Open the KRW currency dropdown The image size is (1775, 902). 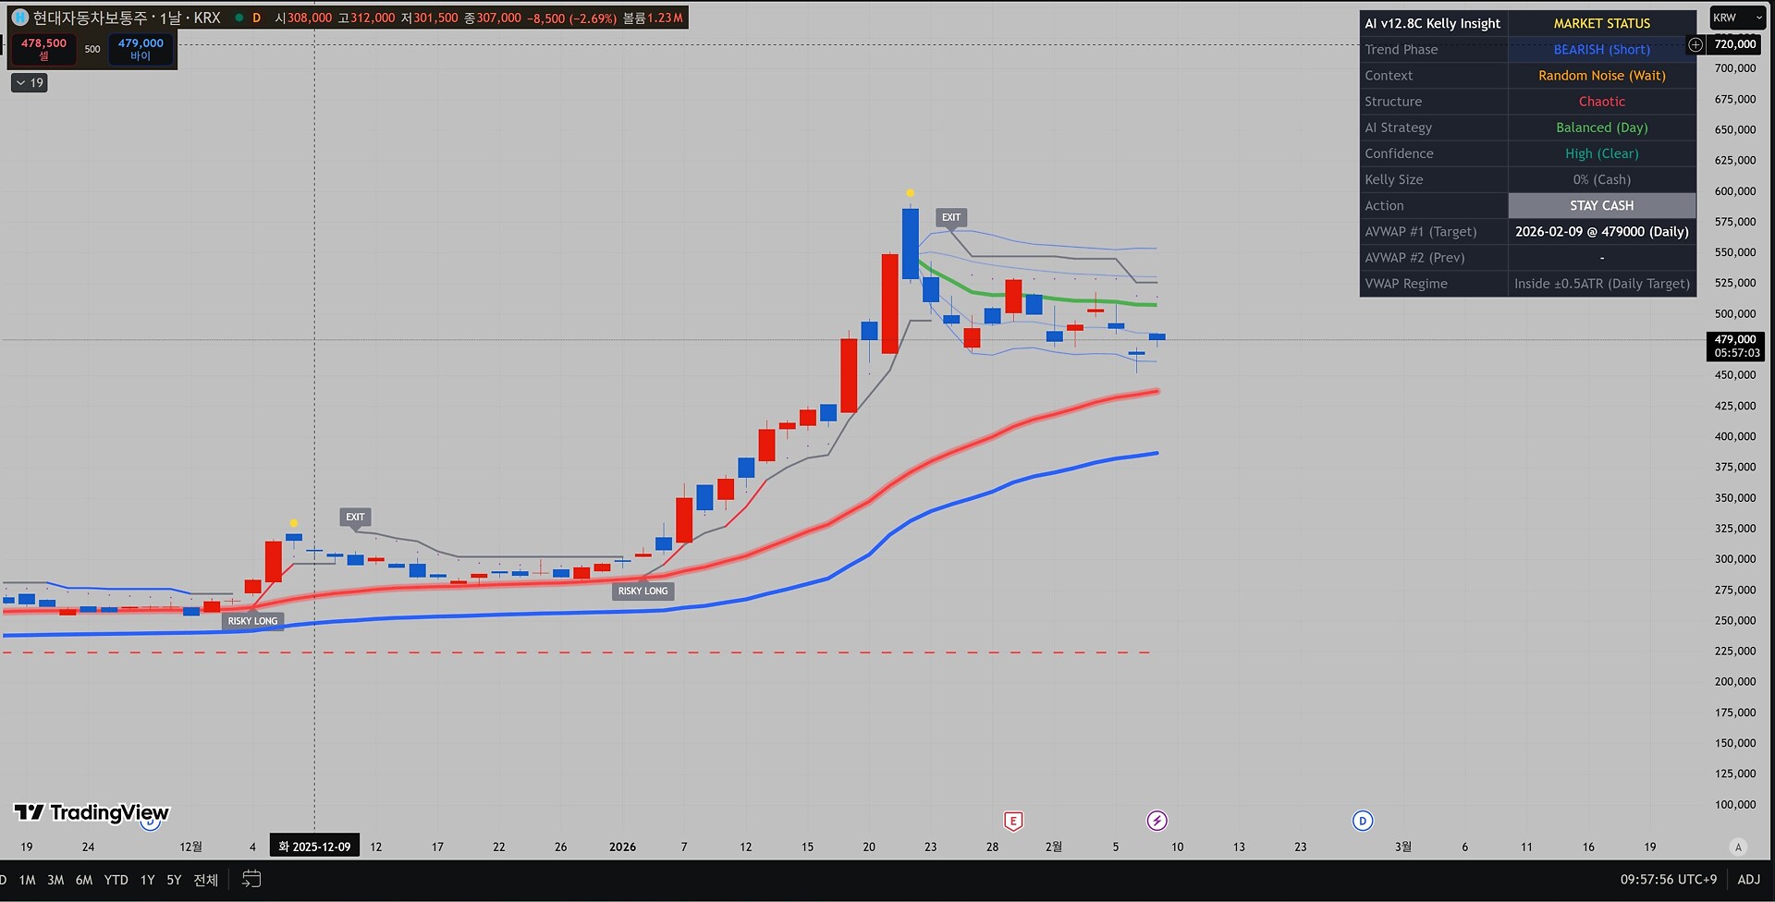[1737, 18]
